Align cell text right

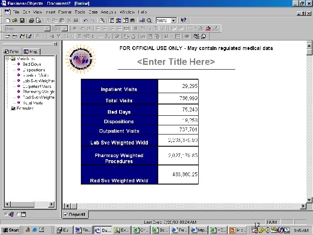113,28
